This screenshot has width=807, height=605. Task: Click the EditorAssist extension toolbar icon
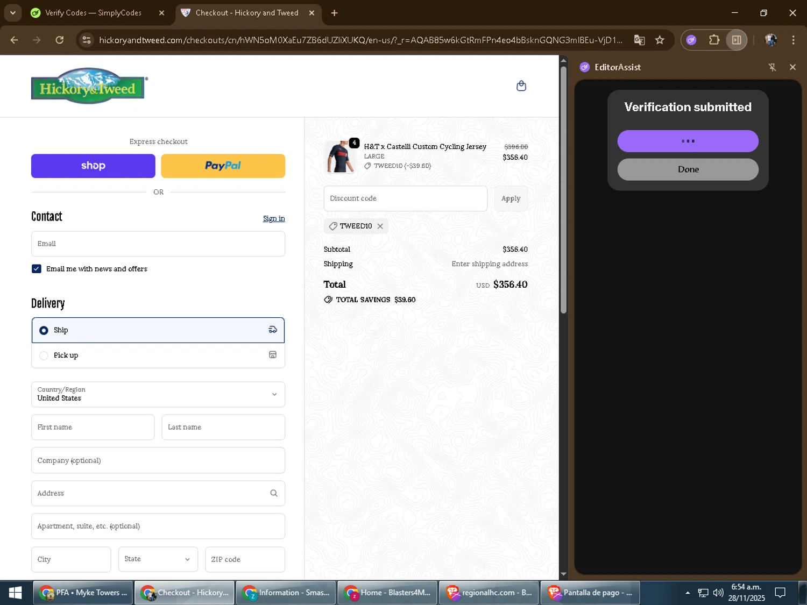(691, 40)
